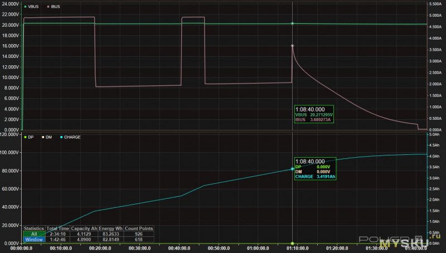This screenshot has height=253, width=446.
Task: Click the lower tooltip showing CHARGE 3.4191Ah
Action: click(x=314, y=169)
